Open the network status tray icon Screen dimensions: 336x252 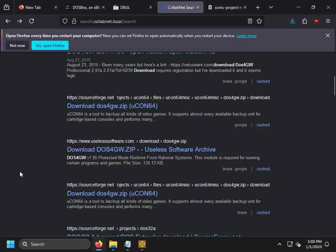[290, 244]
